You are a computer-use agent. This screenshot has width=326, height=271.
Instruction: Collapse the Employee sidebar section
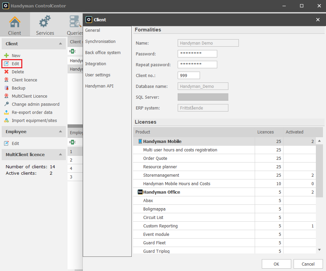60,132
